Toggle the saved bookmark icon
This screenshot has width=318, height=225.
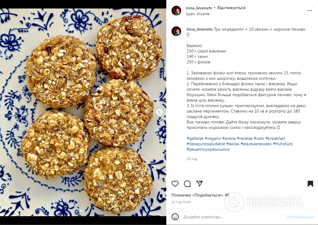tap(310, 184)
